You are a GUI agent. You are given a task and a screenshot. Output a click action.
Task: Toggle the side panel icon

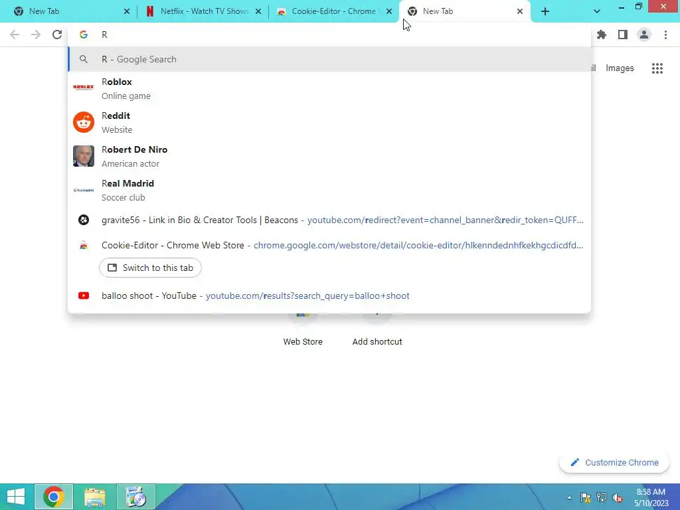(623, 35)
